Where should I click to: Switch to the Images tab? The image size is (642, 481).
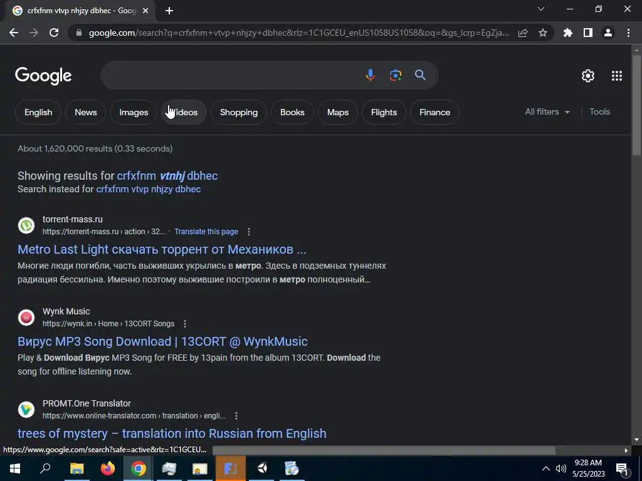point(134,112)
